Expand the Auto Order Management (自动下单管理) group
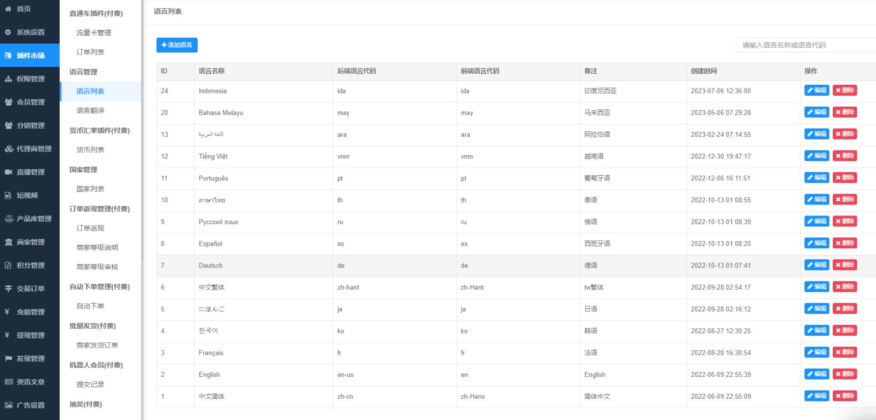The height and width of the screenshot is (420, 876). coord(99,287)
